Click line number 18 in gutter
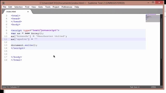166x93 pixels. 6,60
